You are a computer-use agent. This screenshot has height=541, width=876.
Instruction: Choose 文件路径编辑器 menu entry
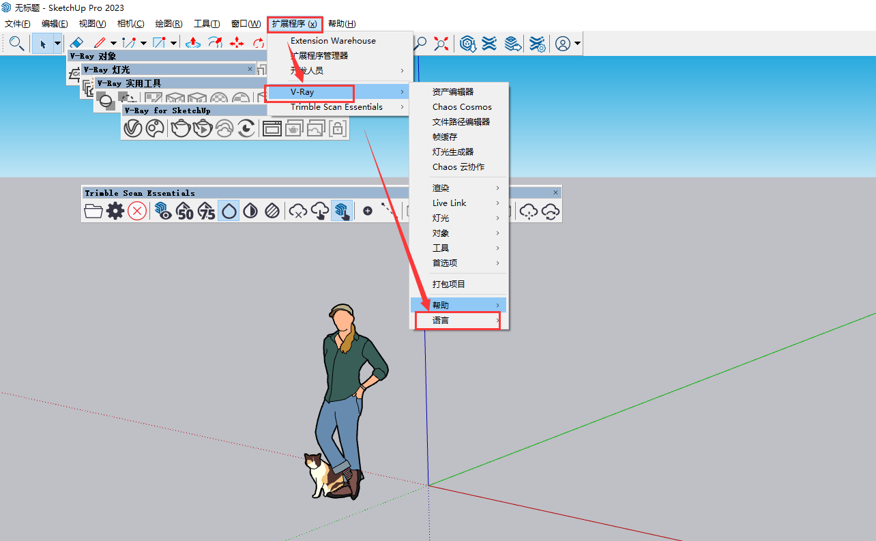(x=458, y=121)
